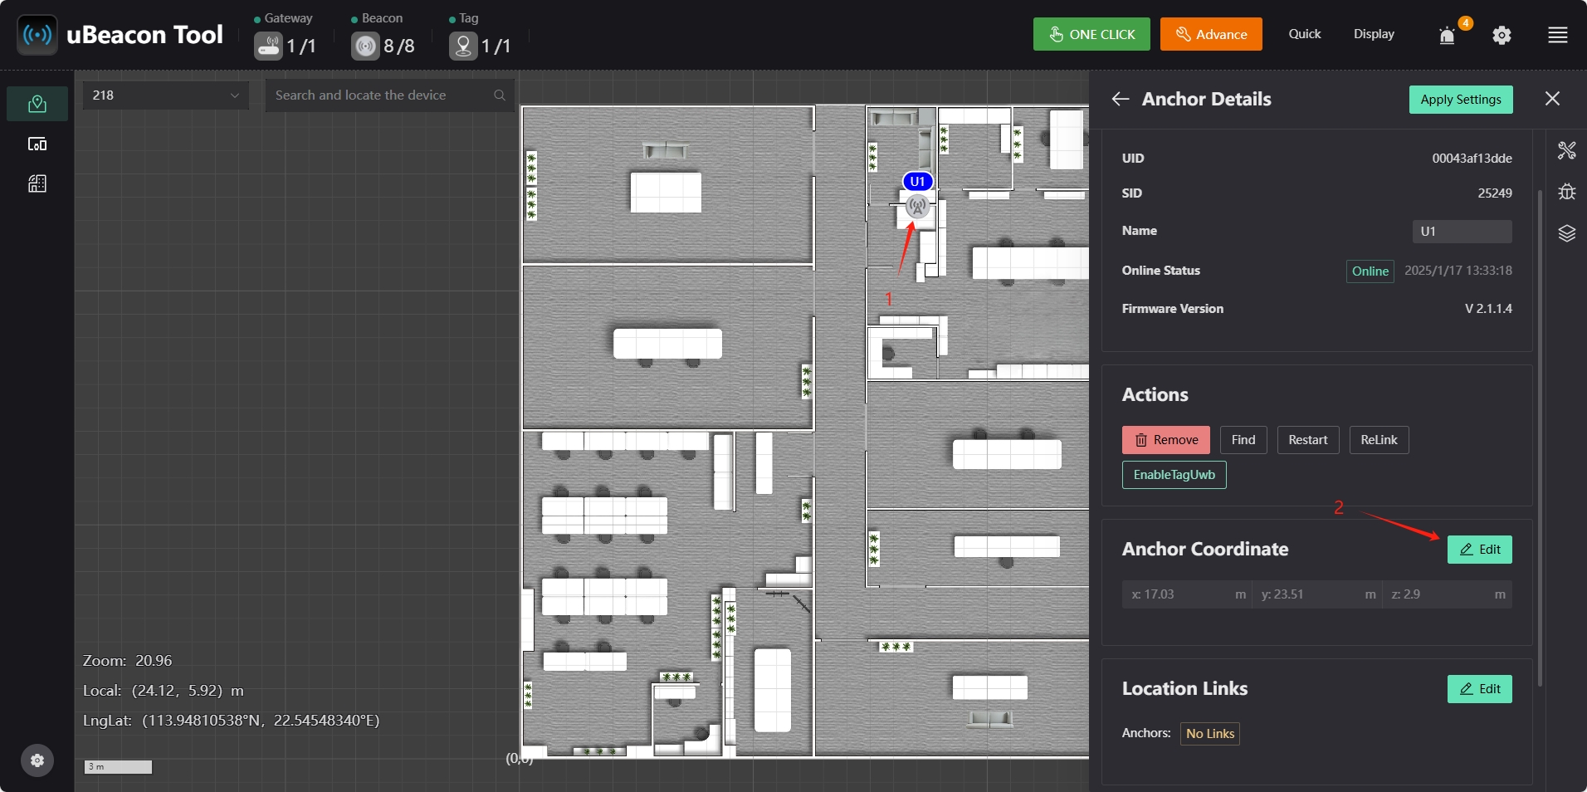Click the Zoom: 20.96 readout
This screenshot has width=1587, height=792.
pos(128,661)
